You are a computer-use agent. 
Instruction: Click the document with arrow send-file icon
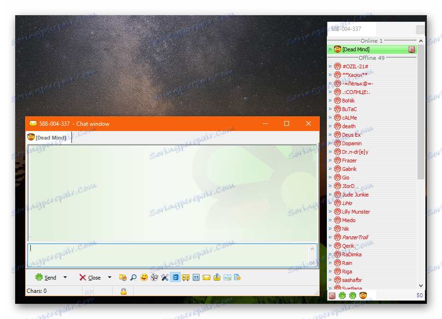tap(238, 278)
